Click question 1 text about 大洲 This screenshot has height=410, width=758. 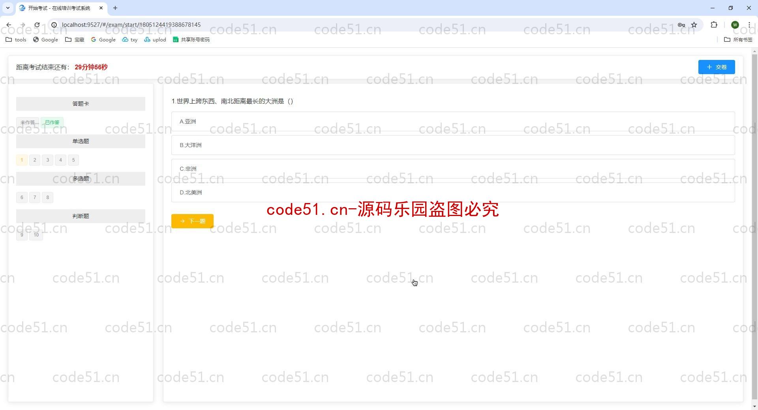[232, 101]
